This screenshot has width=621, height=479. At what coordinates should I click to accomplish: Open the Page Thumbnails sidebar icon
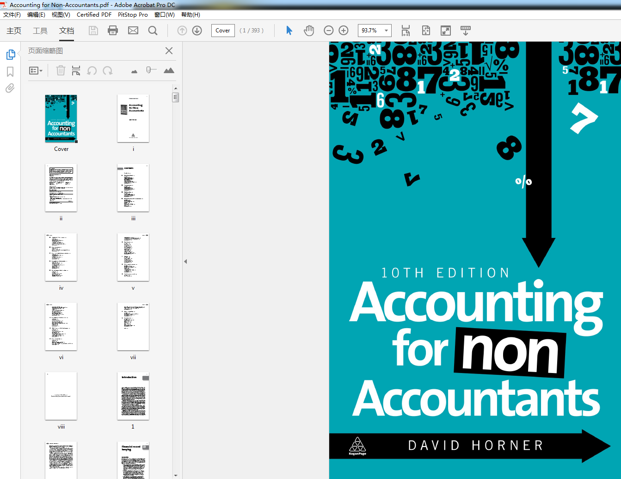(x=10, y=55)
